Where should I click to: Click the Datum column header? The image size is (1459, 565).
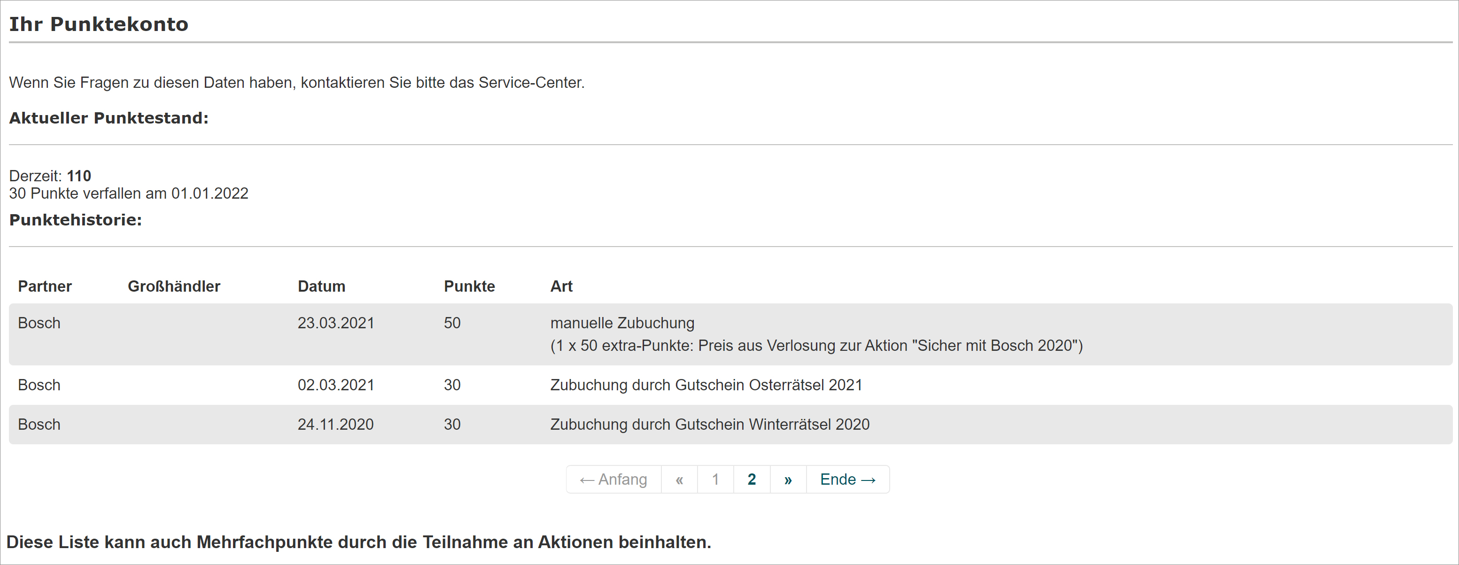coord(321,286)
